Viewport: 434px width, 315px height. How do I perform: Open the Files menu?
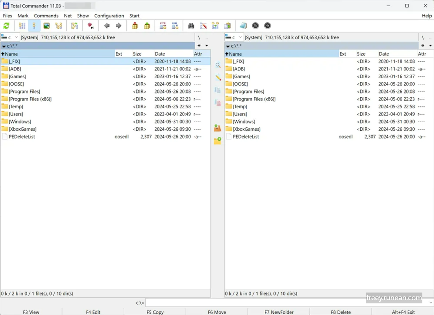[x=8, y=16]
